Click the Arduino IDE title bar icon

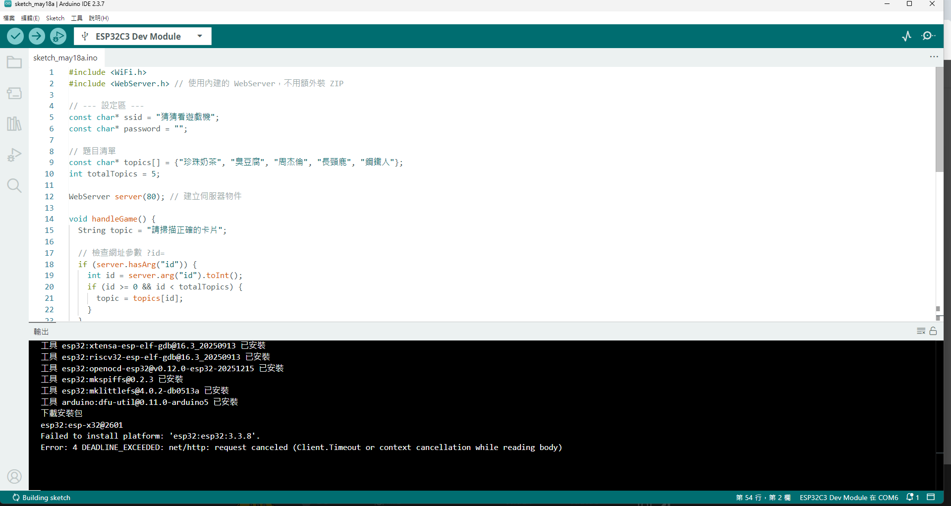point(7,4)
